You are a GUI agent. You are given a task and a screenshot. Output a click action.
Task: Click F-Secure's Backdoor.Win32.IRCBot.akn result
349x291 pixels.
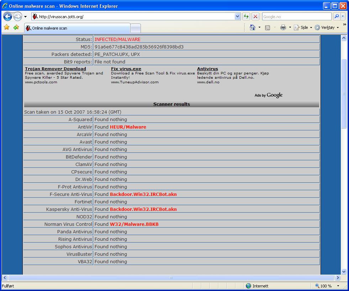point(143,194)
